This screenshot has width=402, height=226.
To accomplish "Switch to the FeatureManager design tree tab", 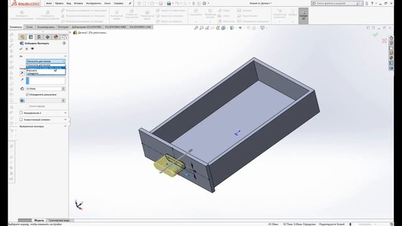I will click(23, 37).
